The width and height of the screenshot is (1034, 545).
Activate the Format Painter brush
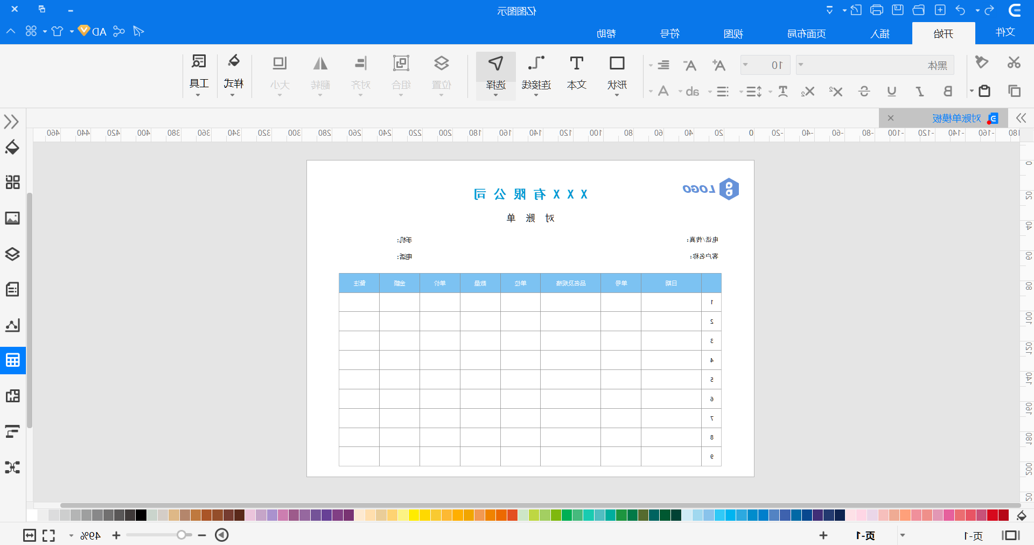[982, 62]
